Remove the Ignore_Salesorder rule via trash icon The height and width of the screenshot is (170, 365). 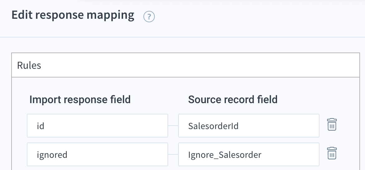332,153
